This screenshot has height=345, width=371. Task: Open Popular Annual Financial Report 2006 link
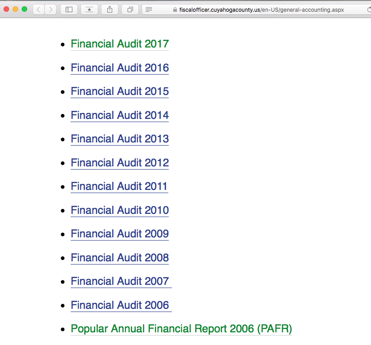[181, 329]
